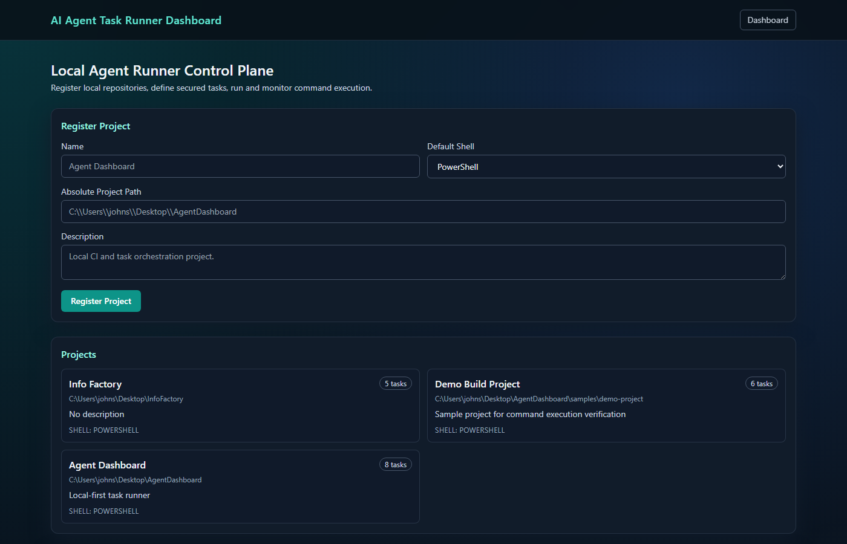Select the Demo Build Project card
This screenshot has width=847, height=544.
pos(606,406)
